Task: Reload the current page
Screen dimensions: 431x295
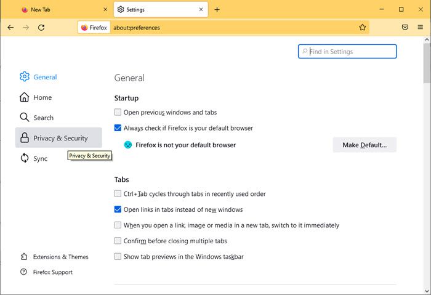Action: tap(41, 28)
